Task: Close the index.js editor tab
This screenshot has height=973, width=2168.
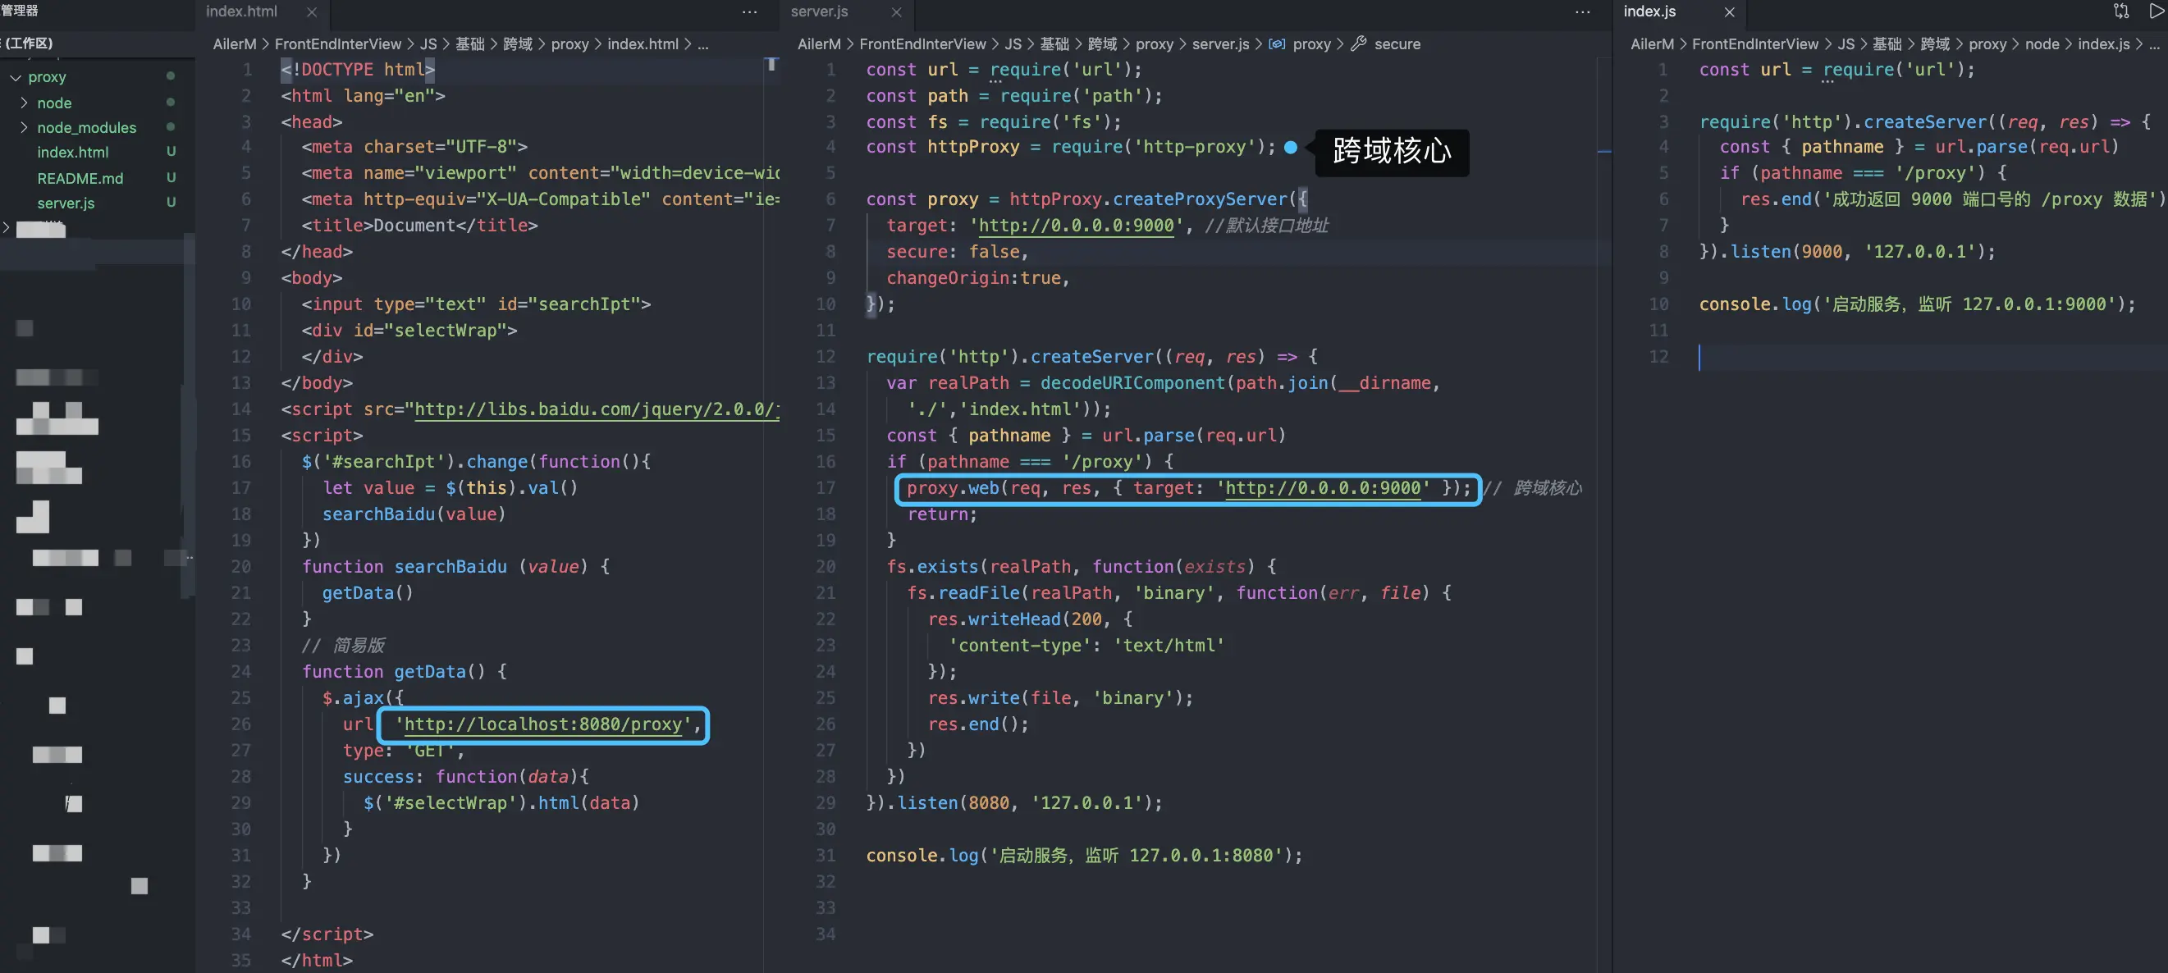Action: [1729, 11]
